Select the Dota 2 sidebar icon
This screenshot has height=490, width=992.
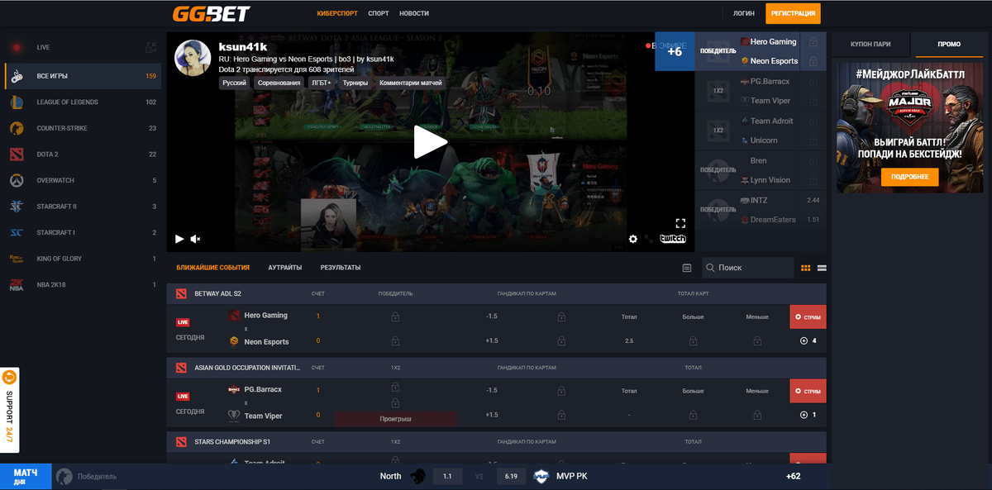[16, 155]
